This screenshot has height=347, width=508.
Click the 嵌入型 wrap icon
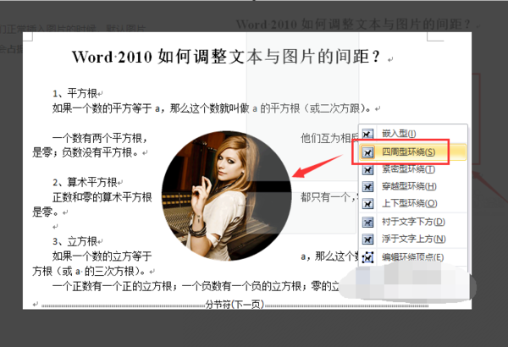(x=367, y=134)
